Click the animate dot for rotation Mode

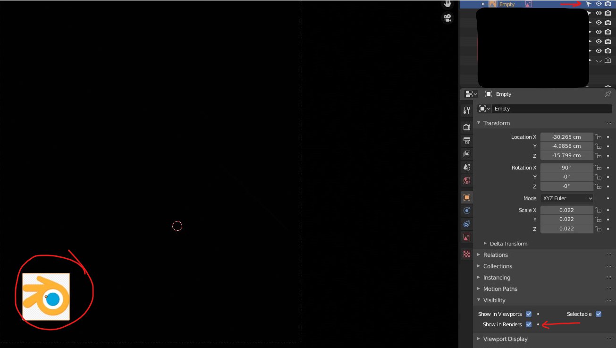click(608, 198)
